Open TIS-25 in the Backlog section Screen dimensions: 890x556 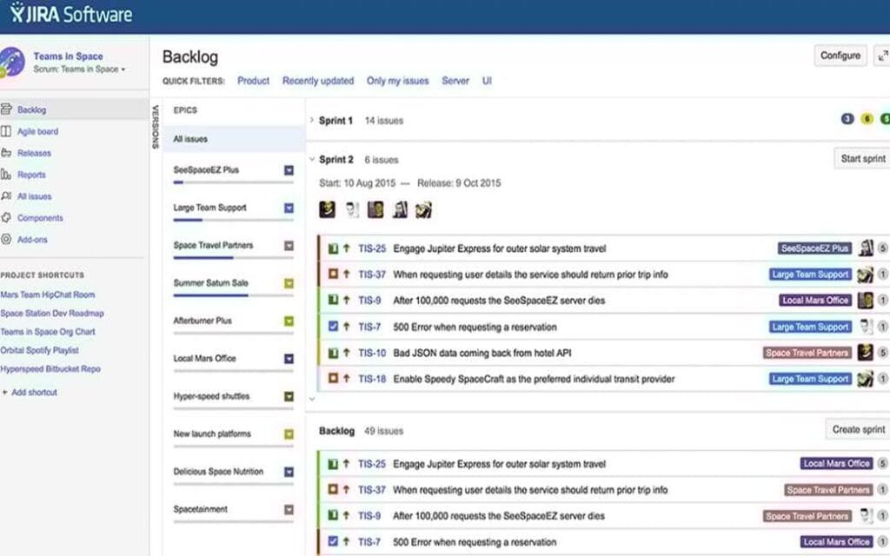click(x=372, y=464)
